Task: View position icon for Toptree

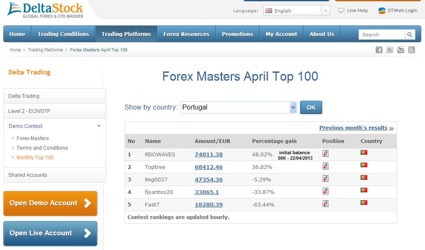Action: pos(326,166)
